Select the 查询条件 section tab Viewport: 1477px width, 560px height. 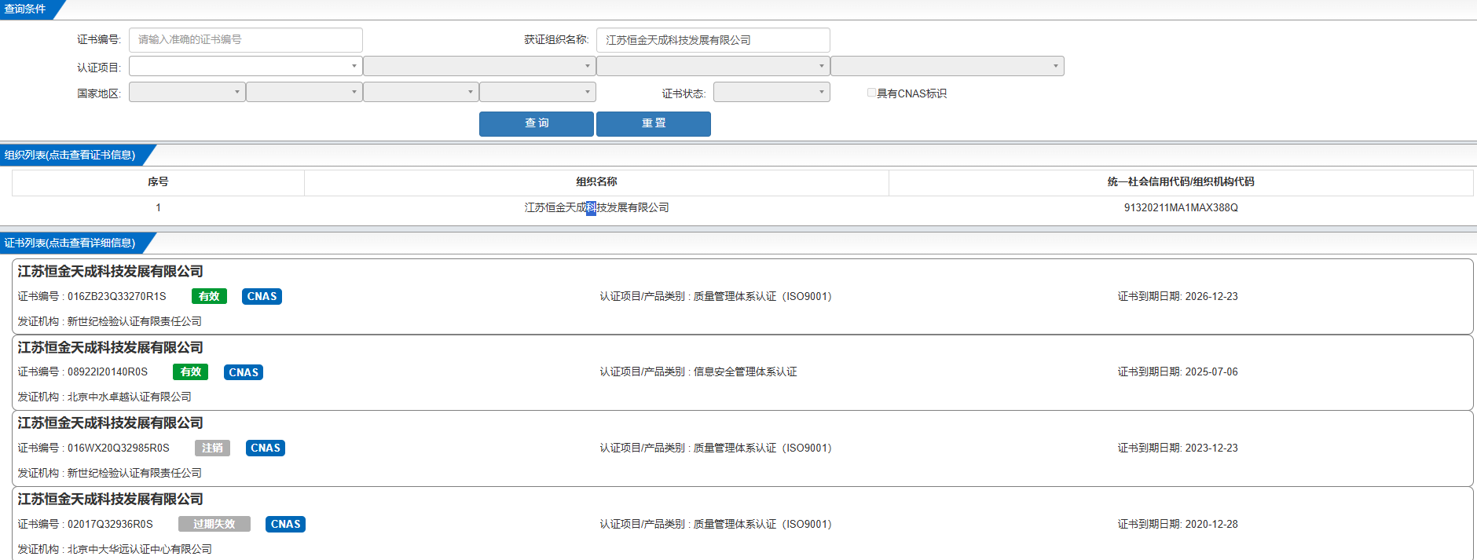click(x=27, y=9)
